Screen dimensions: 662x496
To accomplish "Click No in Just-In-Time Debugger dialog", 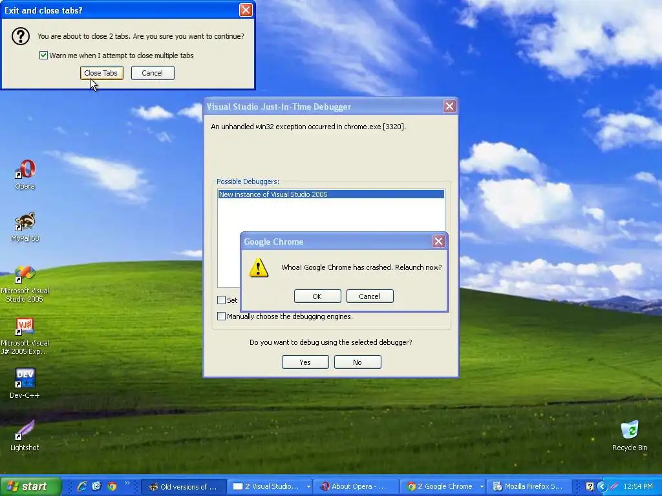I will click(358, 362).
